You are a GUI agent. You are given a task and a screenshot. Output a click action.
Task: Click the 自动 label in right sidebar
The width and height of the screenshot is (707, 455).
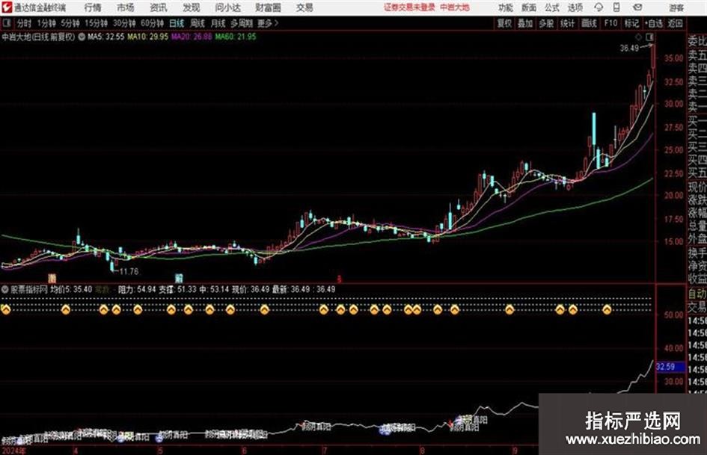pos(697,294)
